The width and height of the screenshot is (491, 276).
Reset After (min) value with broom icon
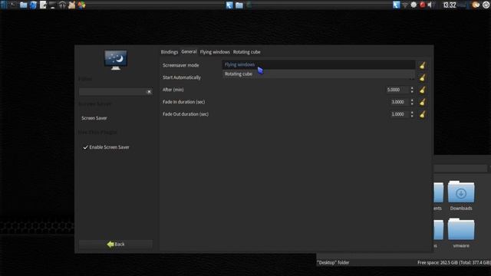423,90
